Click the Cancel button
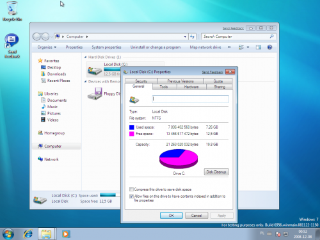The width and height of the screenshot is (320, 240). pos(196,216)
